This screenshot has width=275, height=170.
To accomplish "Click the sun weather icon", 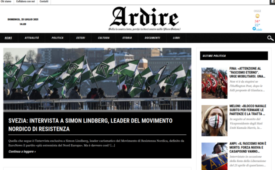I will click(x=257, y=16).
